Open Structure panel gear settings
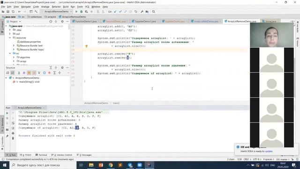The width and height of the screenshot is (300, 169). 62,68
